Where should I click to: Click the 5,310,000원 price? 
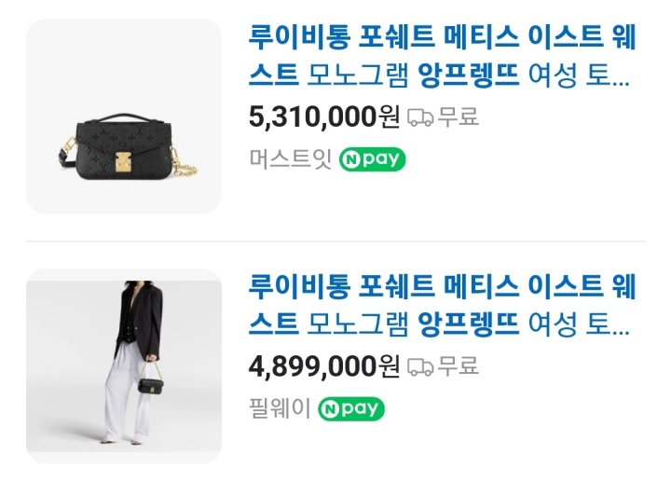[x=324, y=117]
